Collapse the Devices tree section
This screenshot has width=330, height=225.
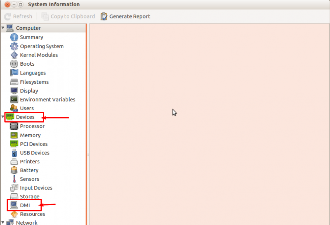3,117
